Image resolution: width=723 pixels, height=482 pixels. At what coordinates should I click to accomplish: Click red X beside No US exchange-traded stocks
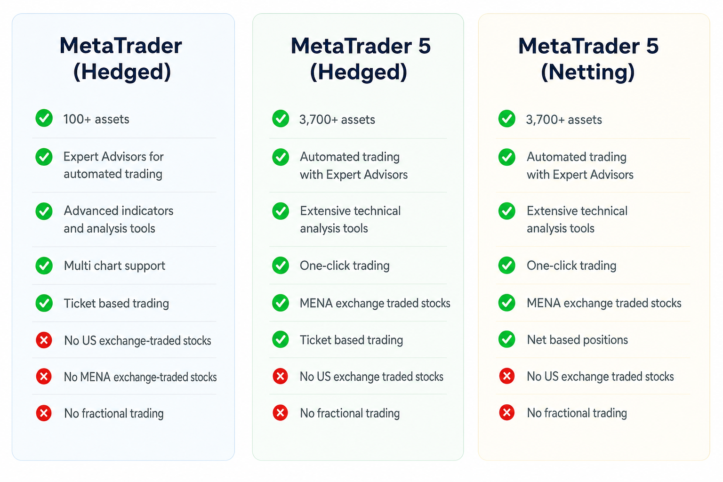[x=44, y=340]
